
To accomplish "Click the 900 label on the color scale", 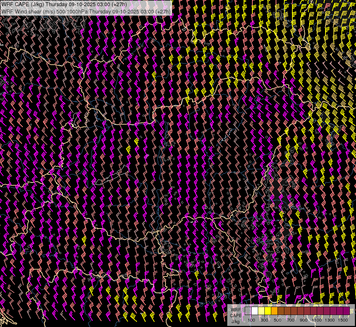I will (304, 320).
